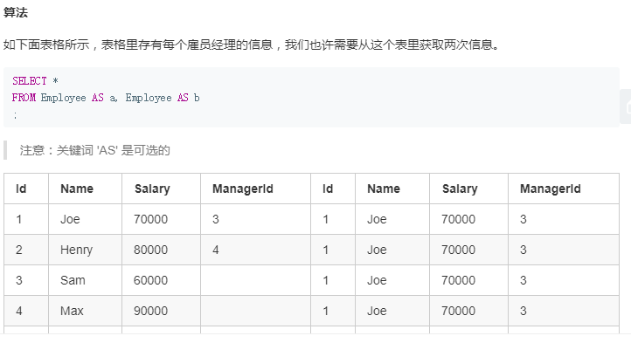Viewport: 631px width, 343px height.
Task: Click the partially visible icon beside code block
Action: tap(626, 106)
